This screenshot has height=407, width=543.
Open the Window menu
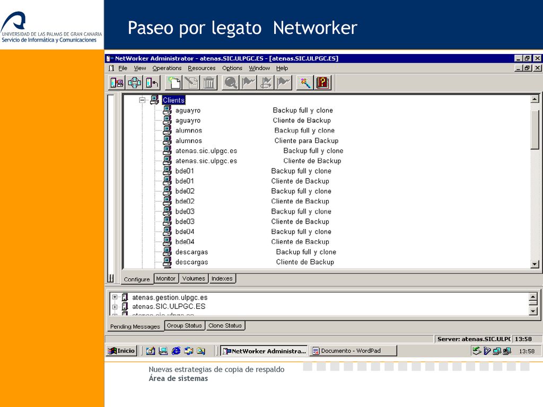pyautogui.click(x=259, y=68)
